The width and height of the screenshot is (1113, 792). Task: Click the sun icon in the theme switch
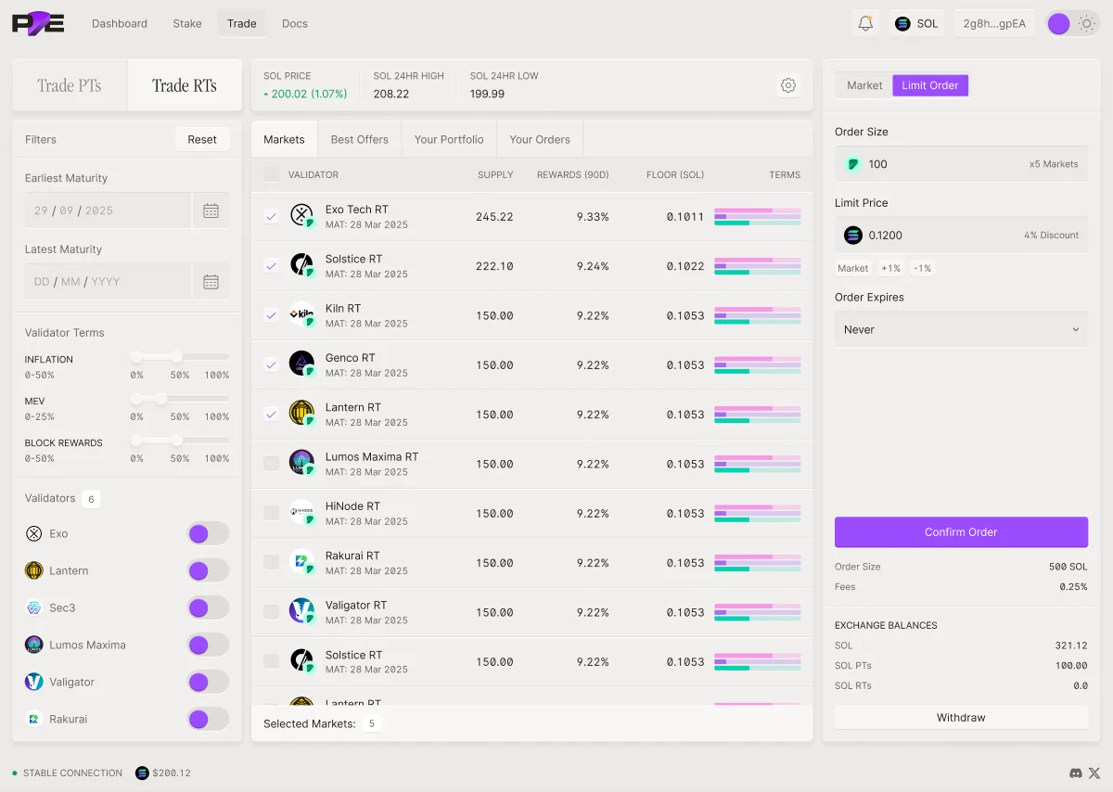tap(1086, 24)
